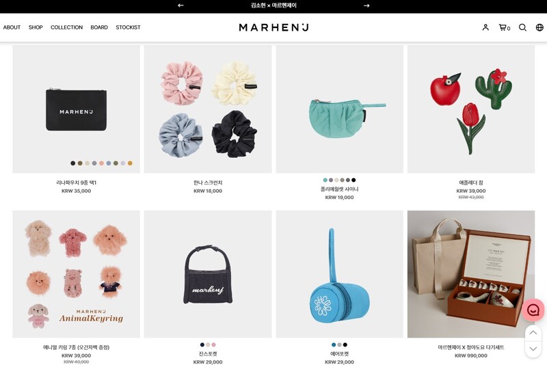
Task: Open the COLLECTION menu
Action: 66,27
